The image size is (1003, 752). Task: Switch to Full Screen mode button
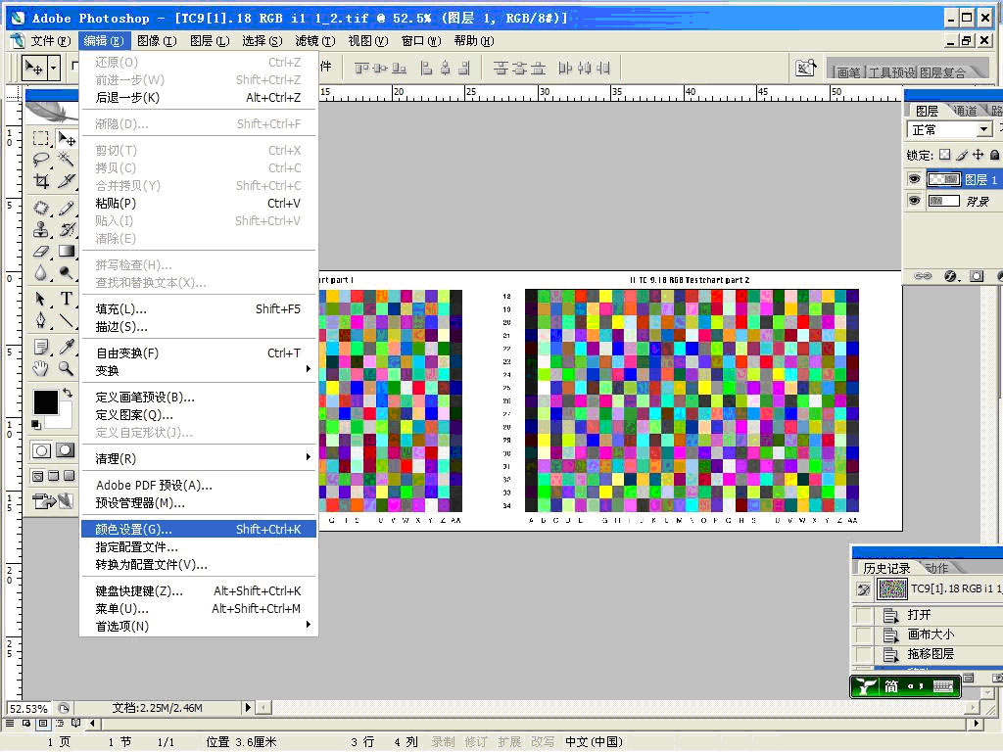(x=69, y=475)
